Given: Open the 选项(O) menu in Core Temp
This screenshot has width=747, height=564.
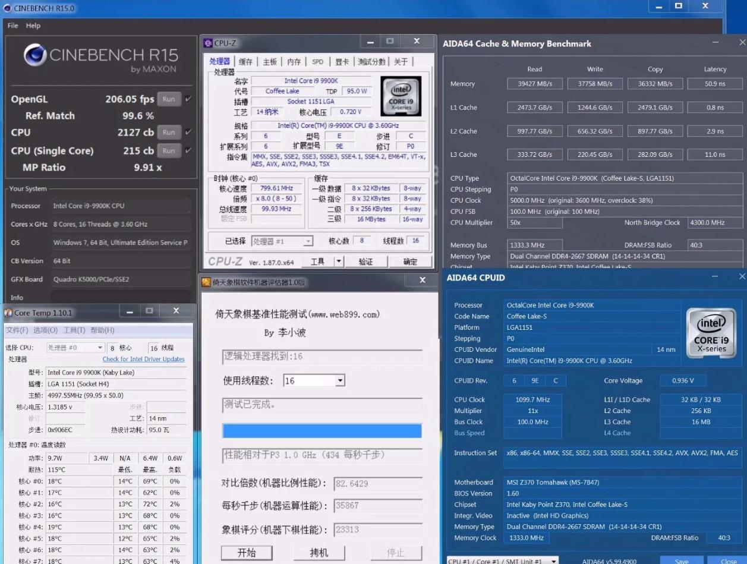Looking at the screenshot, I should tap(45, 330).
